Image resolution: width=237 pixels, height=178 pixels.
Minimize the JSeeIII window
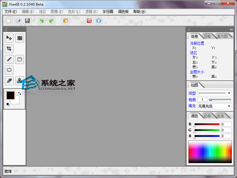pyautogui.click(x=209, y=3)
